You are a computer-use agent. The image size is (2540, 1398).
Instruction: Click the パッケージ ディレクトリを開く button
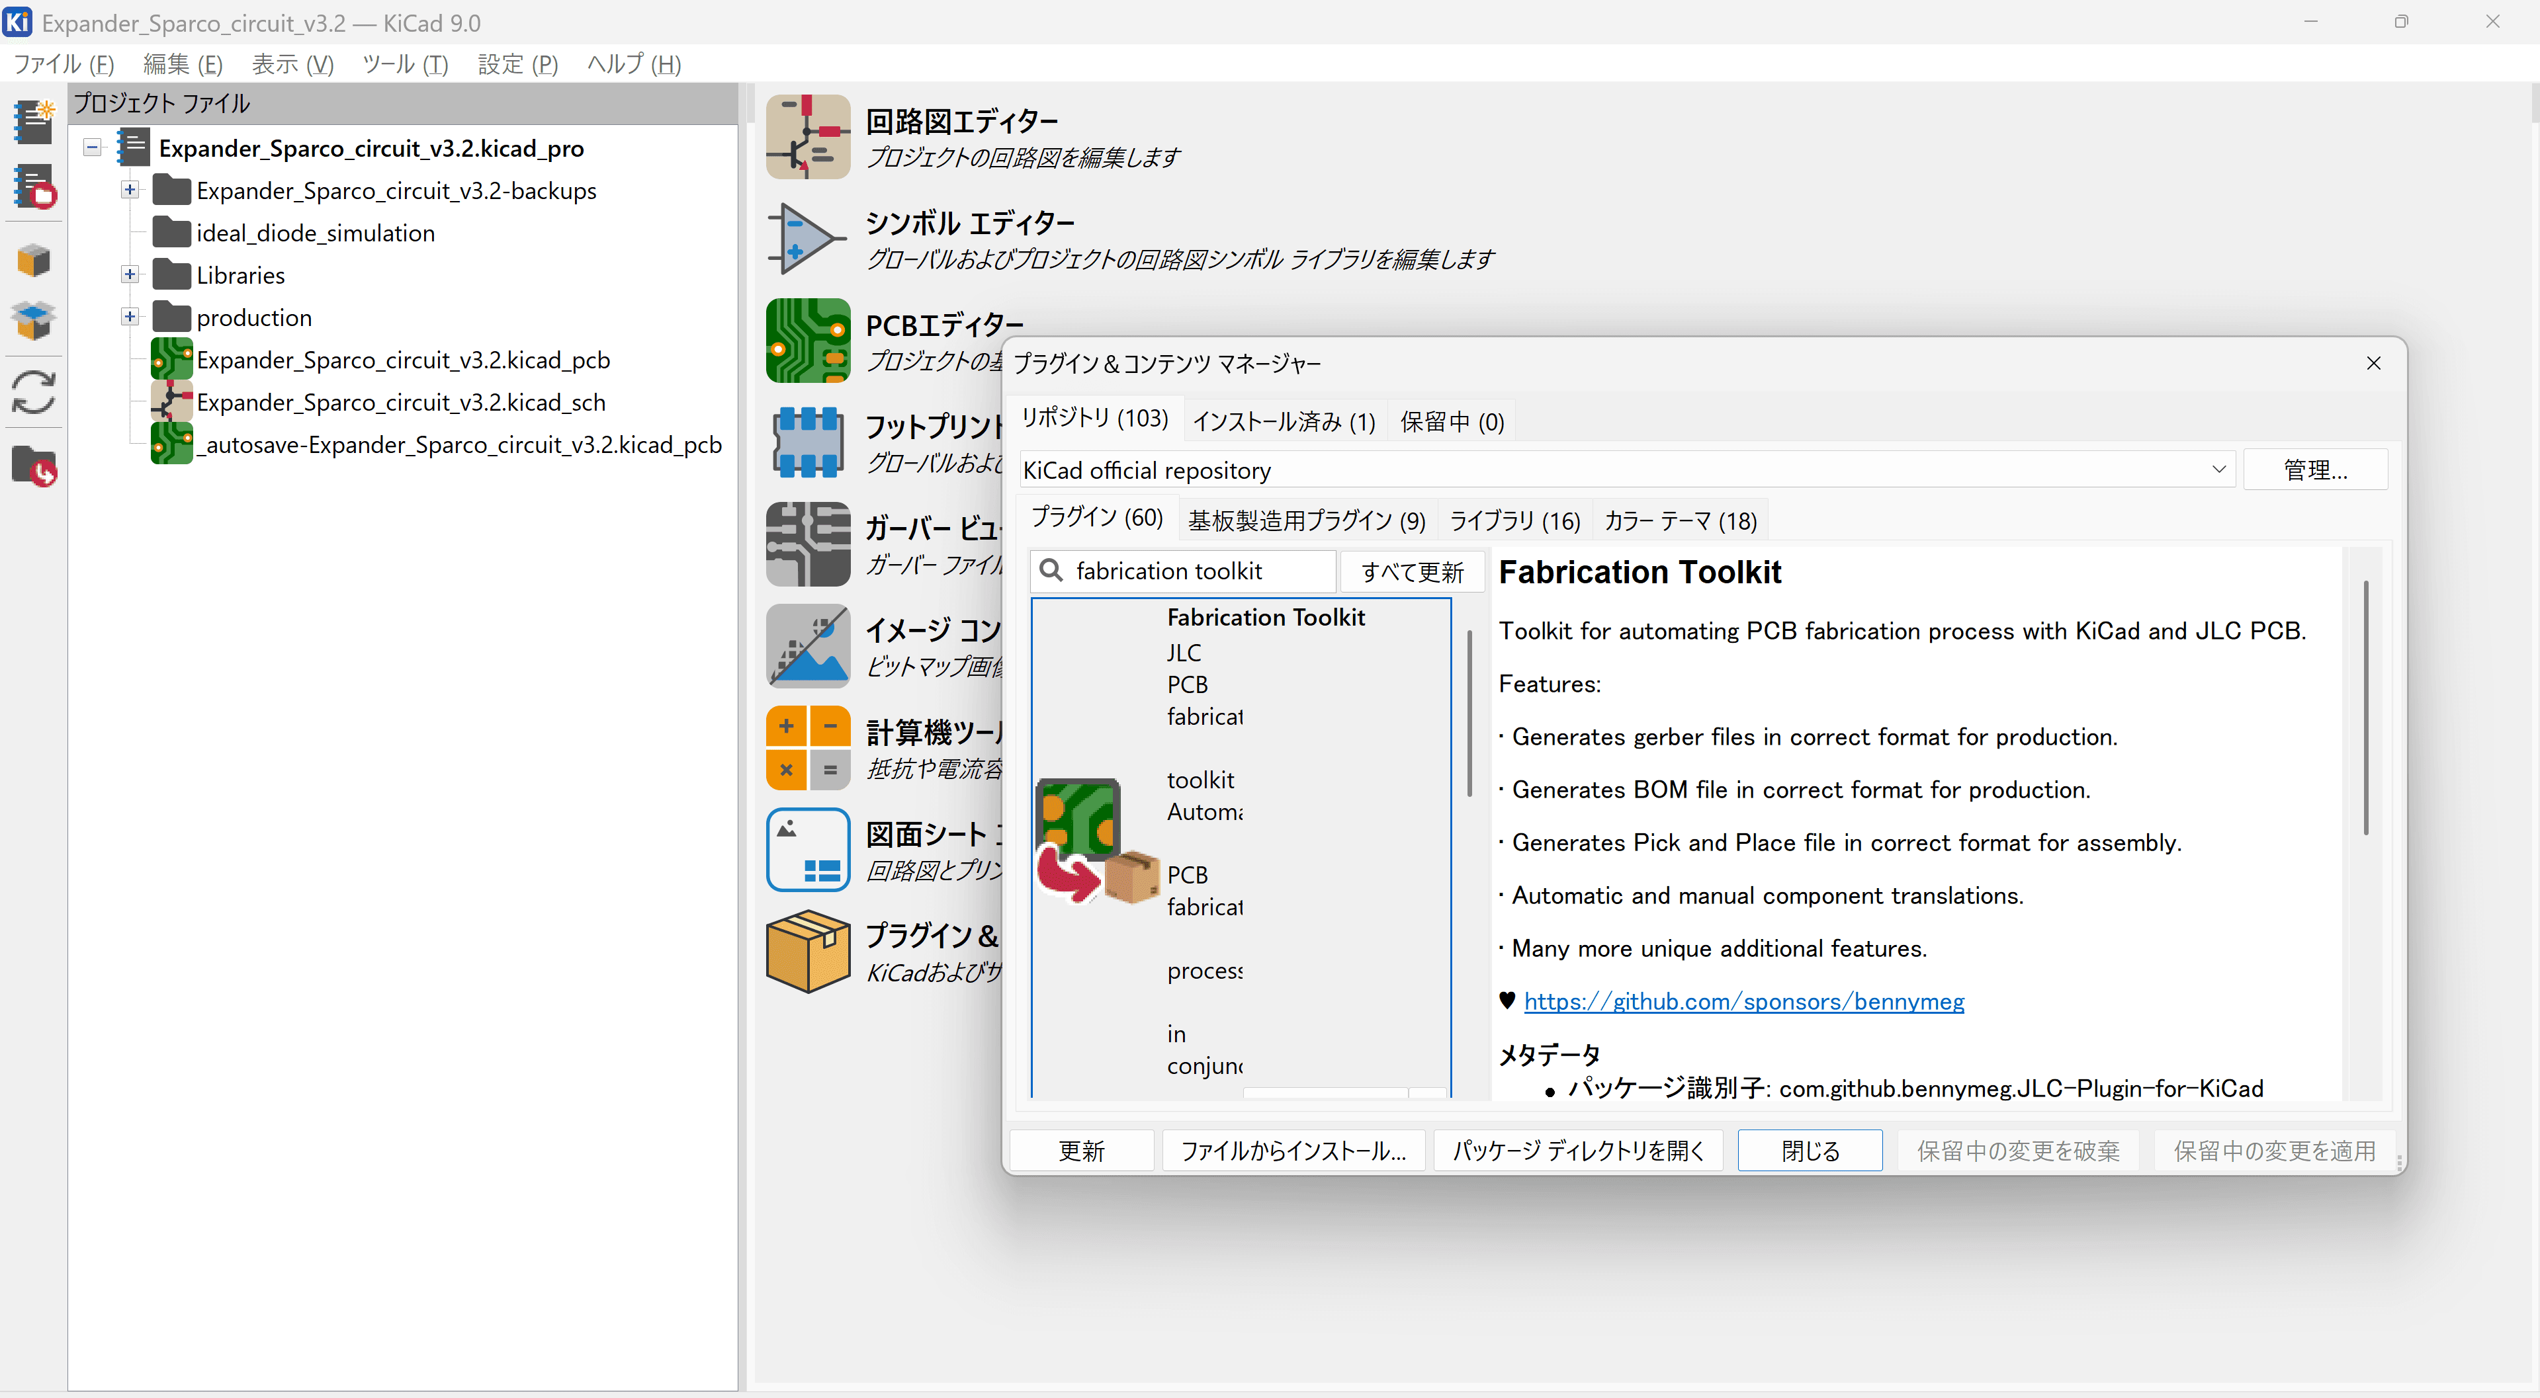[1577, 1151]
